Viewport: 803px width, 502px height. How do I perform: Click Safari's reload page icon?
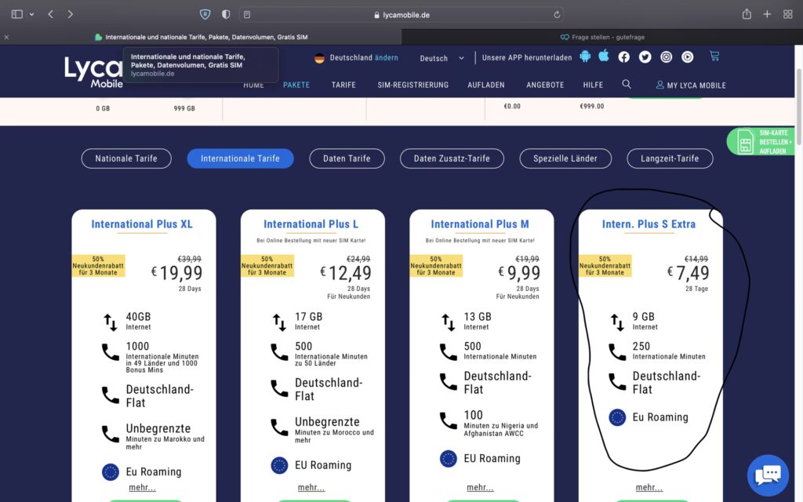[x=557, y=15]
